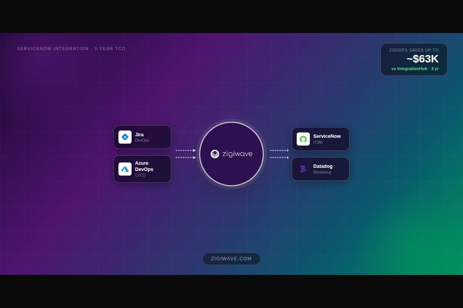Select the ServiceNow ITSM card
The width and height of the screenshot is (463, 308).
321,139
